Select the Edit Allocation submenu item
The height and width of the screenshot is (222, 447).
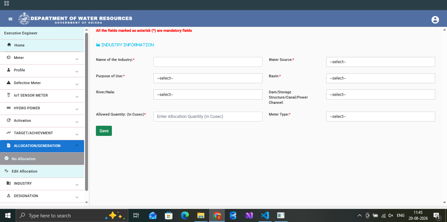[42, 171]
